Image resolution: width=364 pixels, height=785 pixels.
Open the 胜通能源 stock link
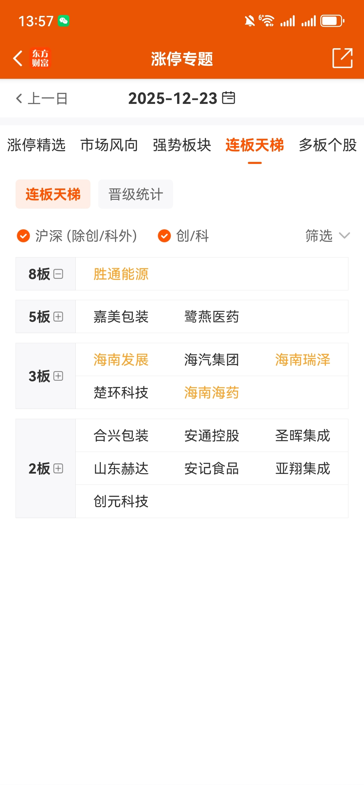coord(121,274)
